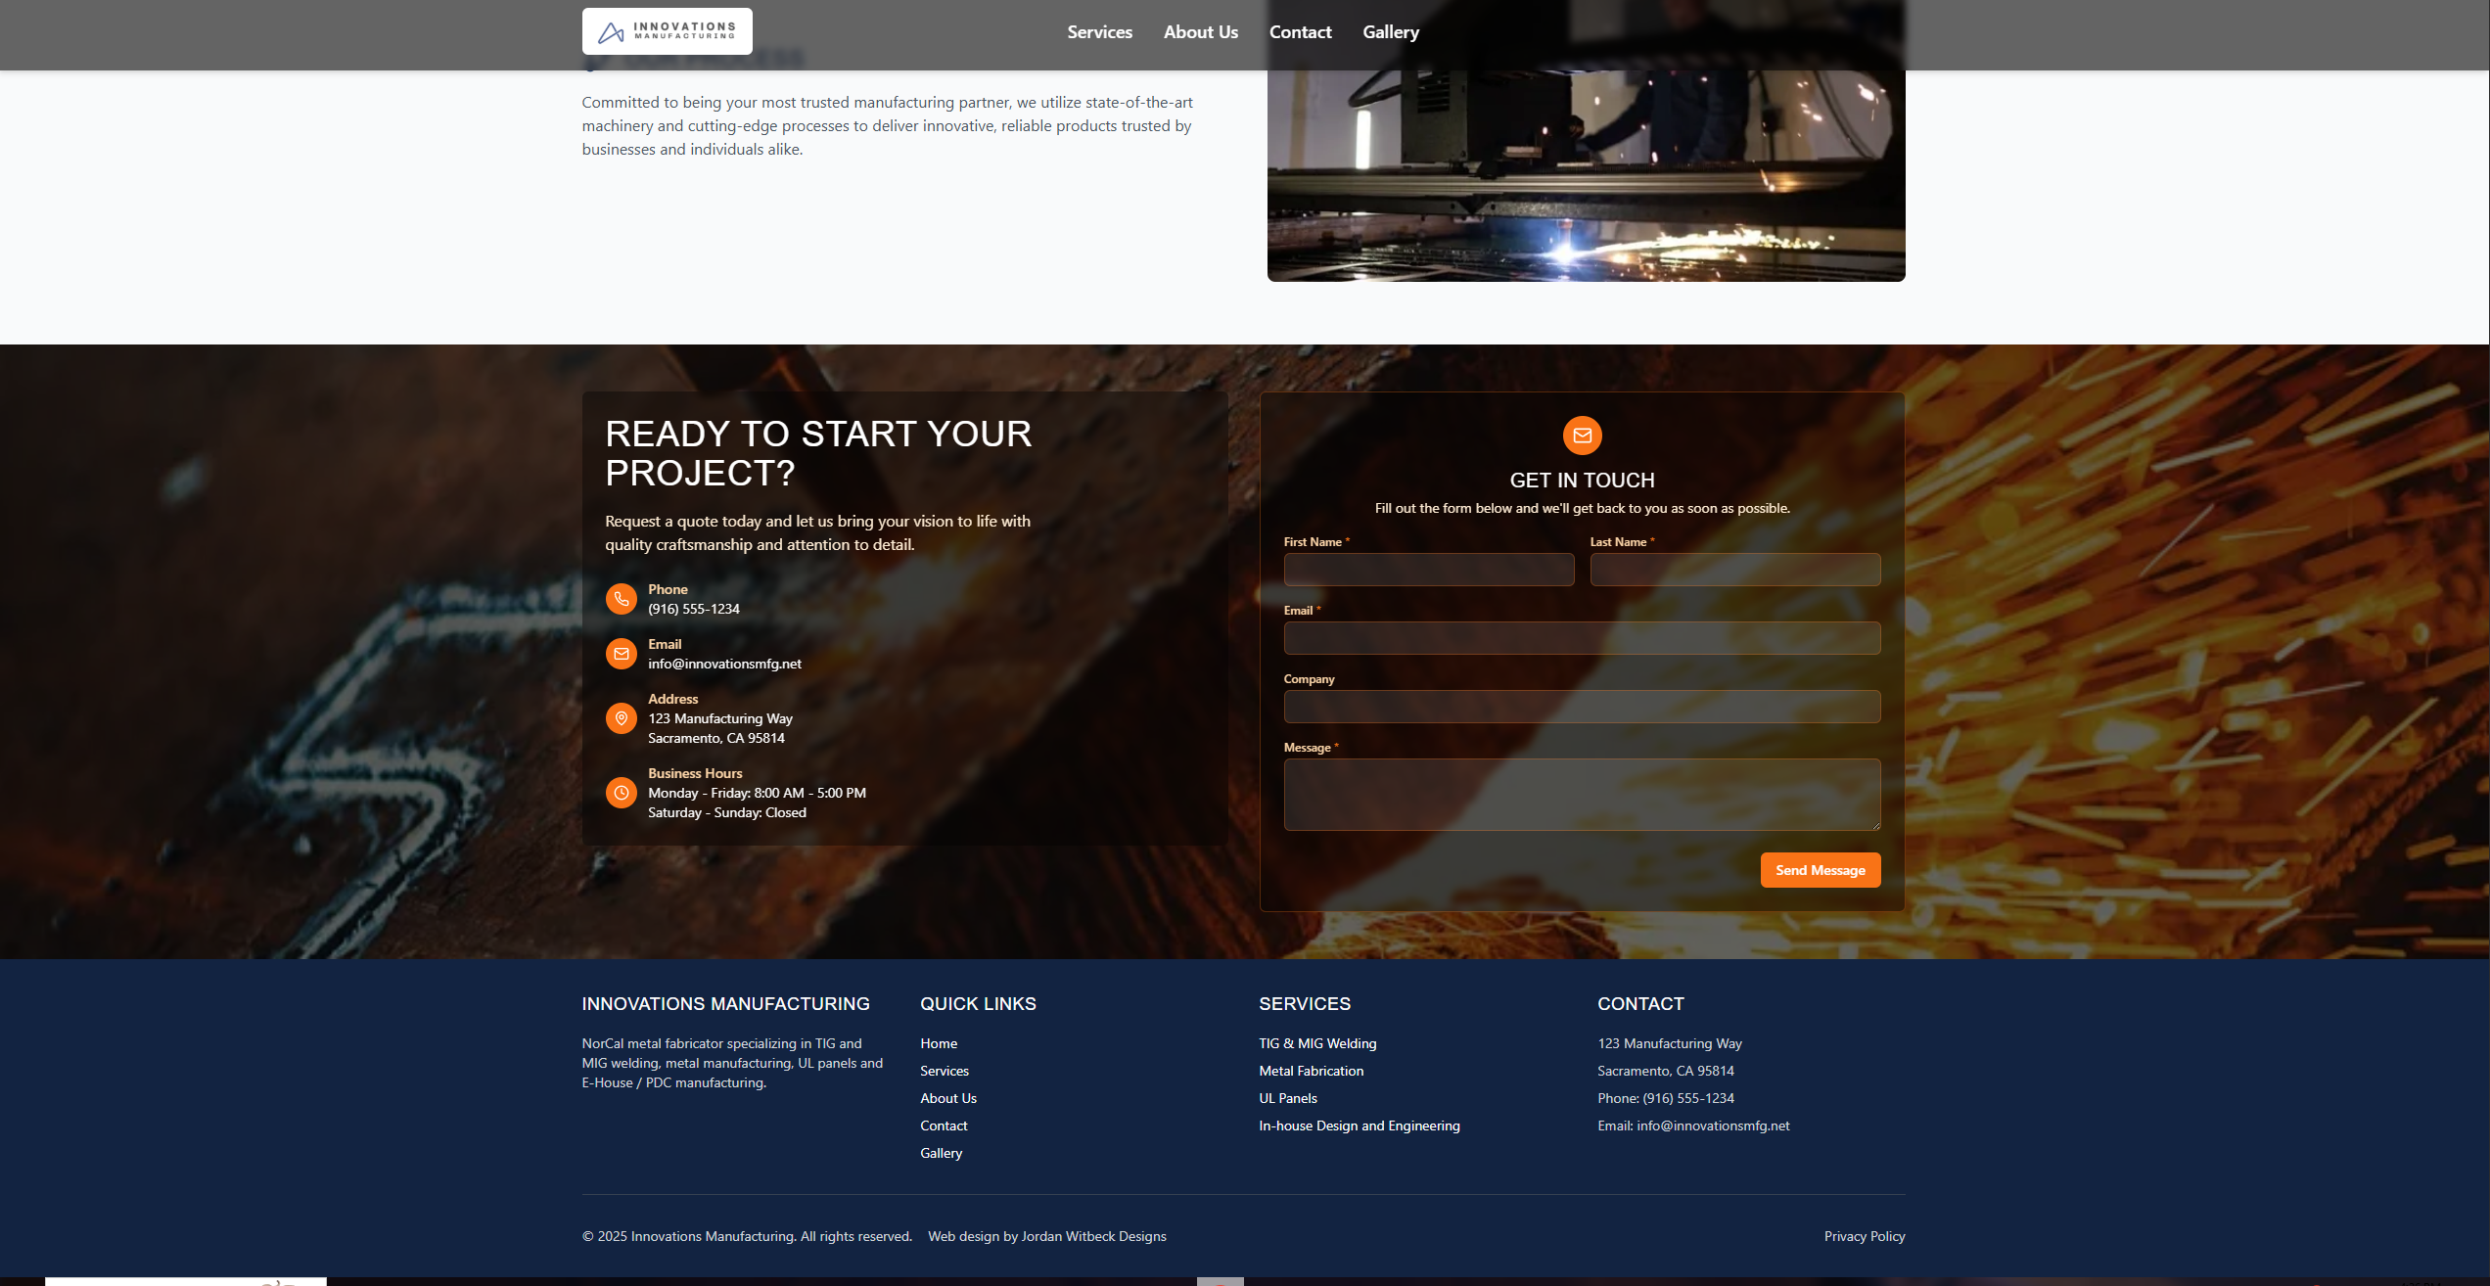2490x1286 pixels.
Task: Follow the Jordan Witbeck Designs credit link
Action: (1093, 1236)
